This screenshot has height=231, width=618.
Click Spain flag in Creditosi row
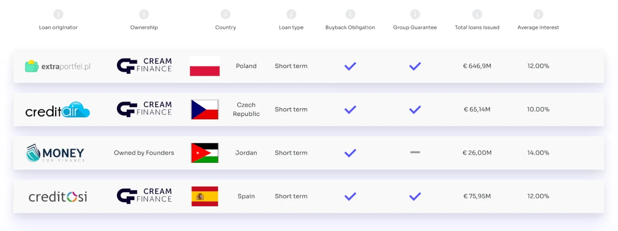(x=205, y=196)
